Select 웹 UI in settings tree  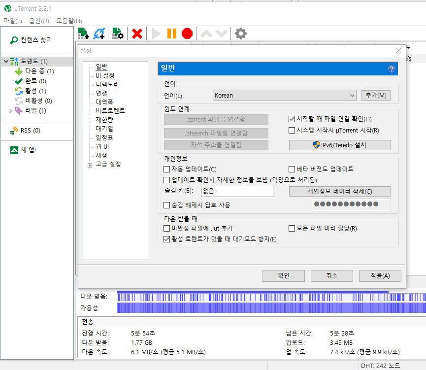tap(102, 146)
